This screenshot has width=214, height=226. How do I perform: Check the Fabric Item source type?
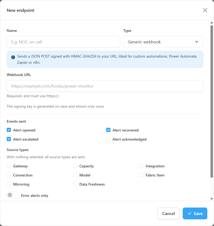[141, 175]
